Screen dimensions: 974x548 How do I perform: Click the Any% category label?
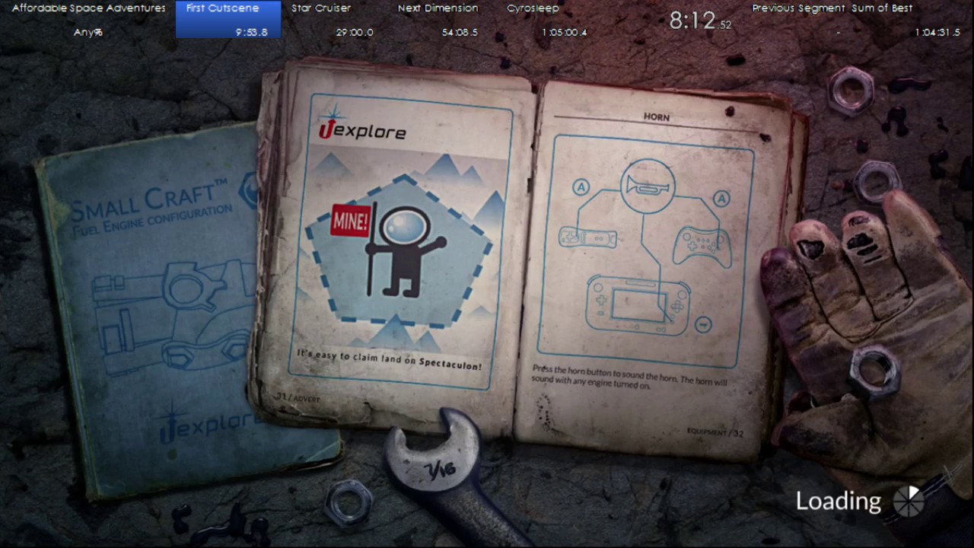tap(88, 33)
